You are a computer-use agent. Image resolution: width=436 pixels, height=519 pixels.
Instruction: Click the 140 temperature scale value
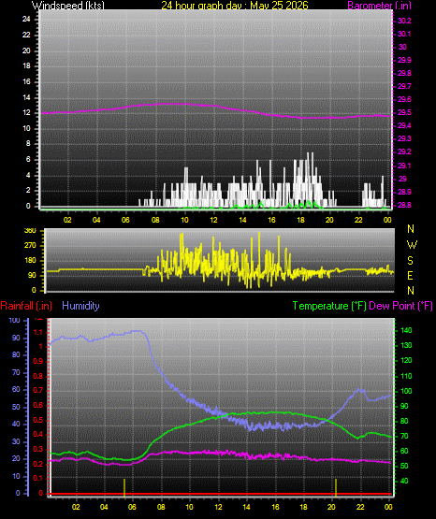(x=406, y=330)
